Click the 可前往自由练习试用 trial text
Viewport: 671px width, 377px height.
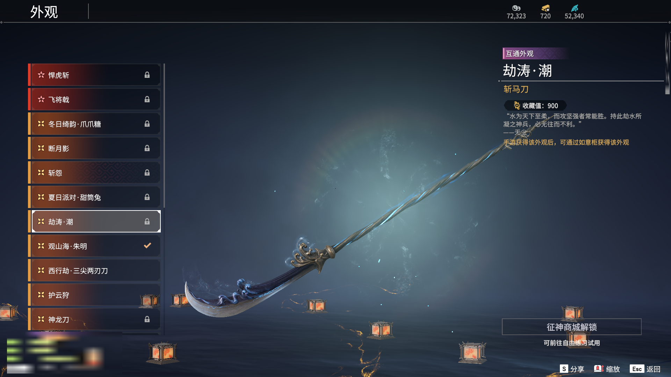point(572,343)
